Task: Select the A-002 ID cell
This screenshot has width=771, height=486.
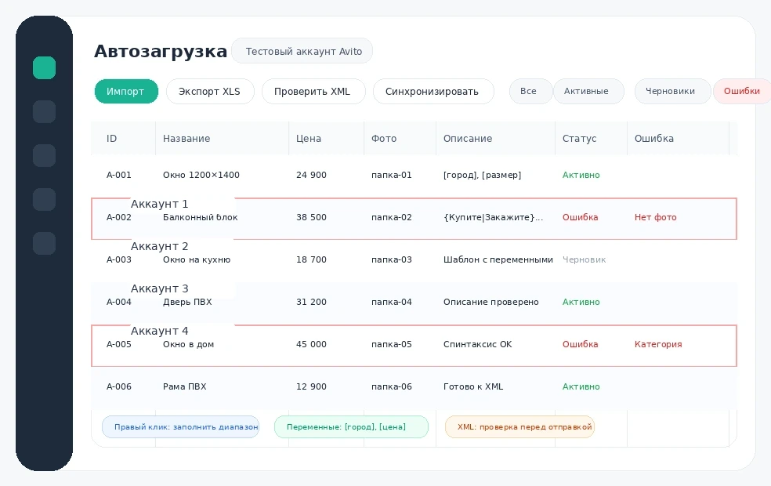Action: pyautogui.click(x=119, y=217)
